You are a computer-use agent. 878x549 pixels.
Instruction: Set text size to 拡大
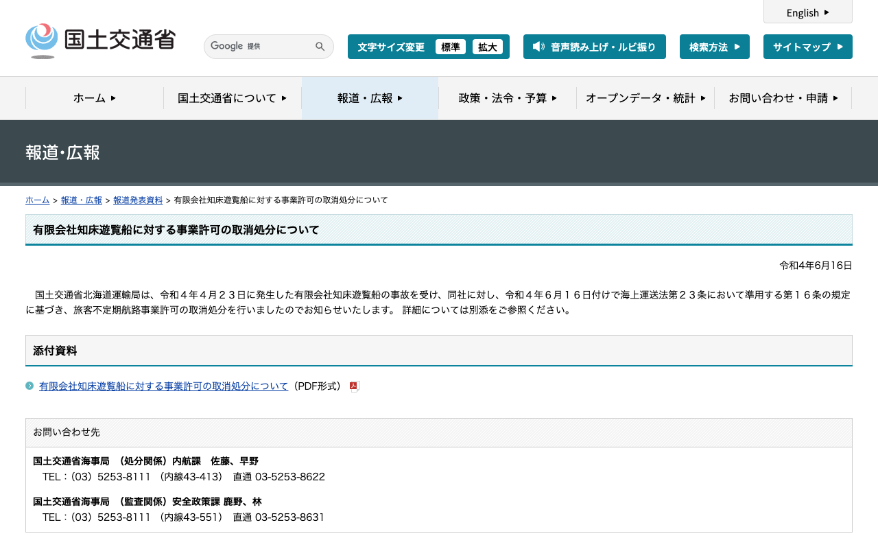click(x=488, y=47)
